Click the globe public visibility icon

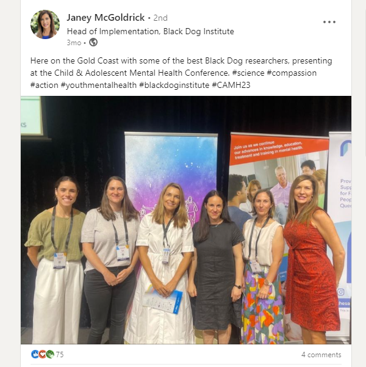tap(93, 42)
